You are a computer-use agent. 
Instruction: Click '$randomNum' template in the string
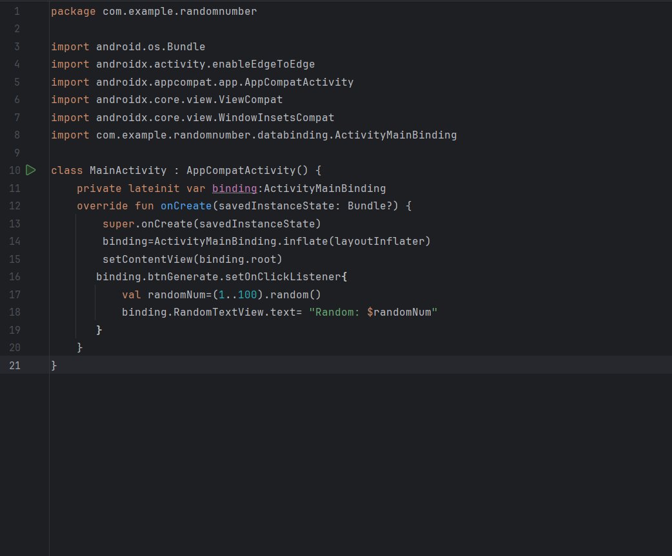399,312
